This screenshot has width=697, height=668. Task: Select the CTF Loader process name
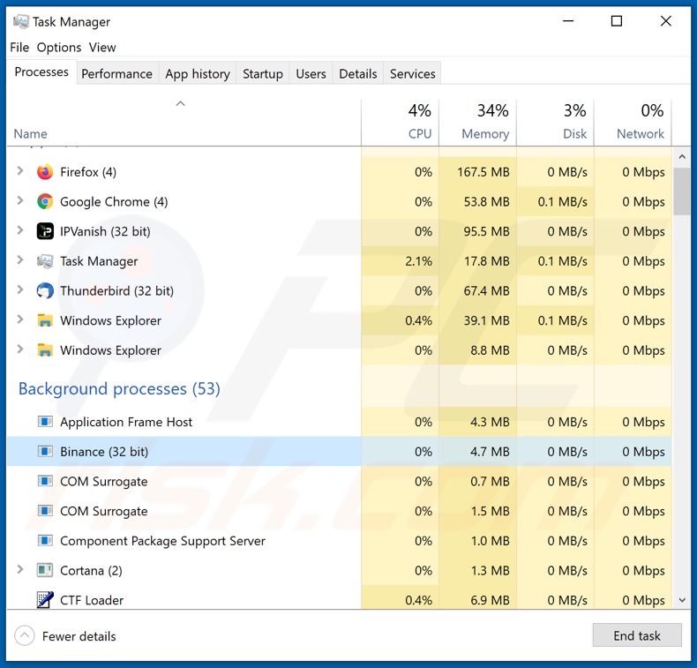click(x=92, y=600)
